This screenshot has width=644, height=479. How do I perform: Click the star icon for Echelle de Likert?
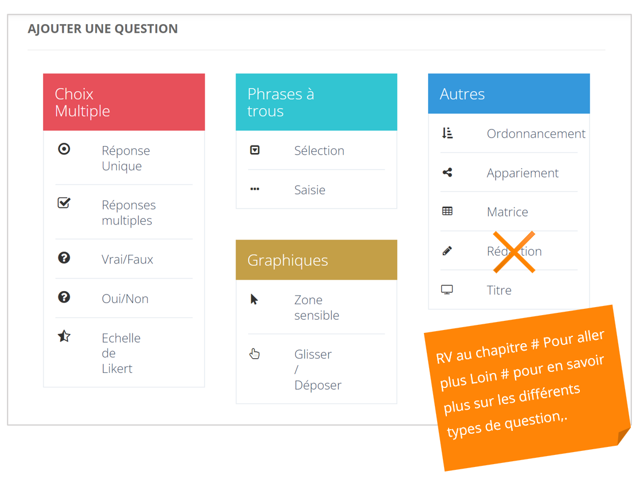coord(64,336)
